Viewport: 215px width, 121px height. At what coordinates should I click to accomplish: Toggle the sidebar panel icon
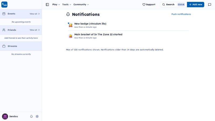coord(47,5)
